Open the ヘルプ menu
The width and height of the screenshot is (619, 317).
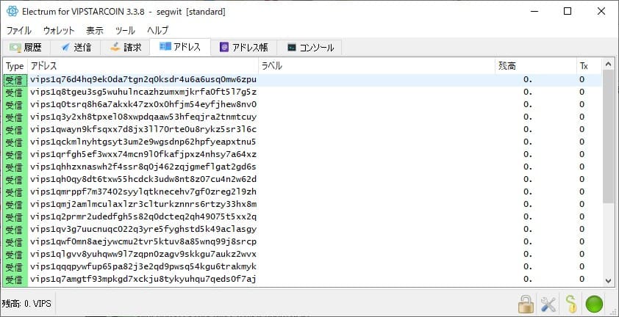click(x=158, y=30)
